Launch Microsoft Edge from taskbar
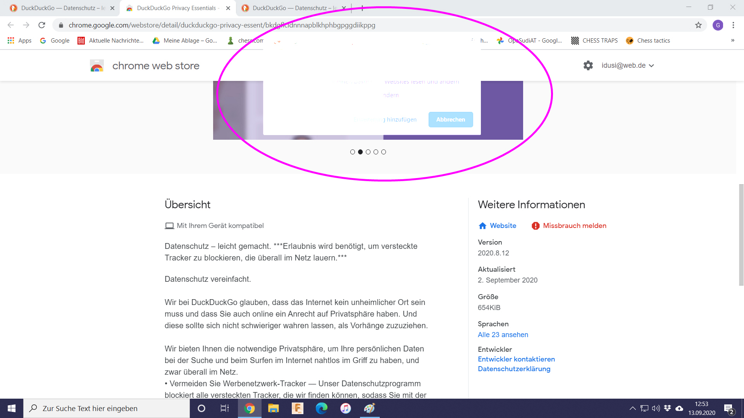Image resolution: width=744 pixels, height=418 pixels. (x=321, y=408)
